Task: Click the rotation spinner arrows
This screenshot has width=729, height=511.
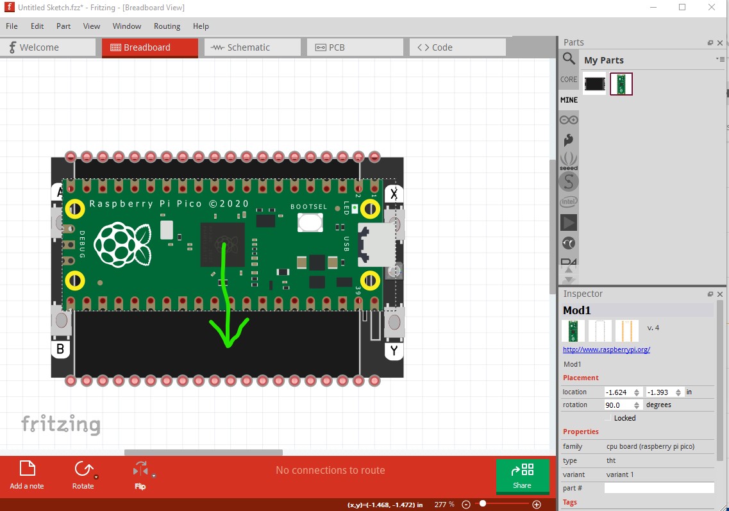Action: 637,405
